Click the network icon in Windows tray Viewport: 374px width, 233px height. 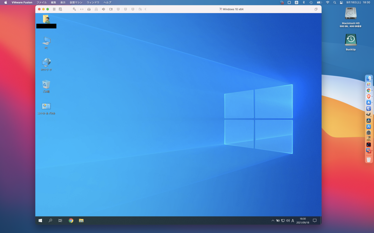283,221
